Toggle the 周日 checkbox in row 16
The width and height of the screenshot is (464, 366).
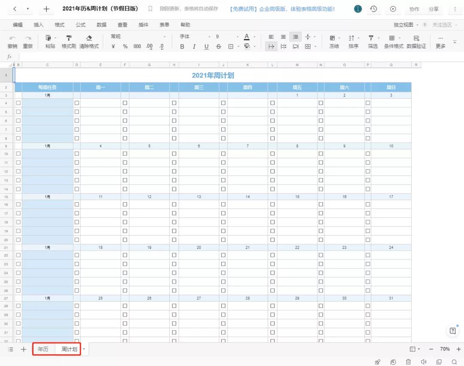[368, 204]
